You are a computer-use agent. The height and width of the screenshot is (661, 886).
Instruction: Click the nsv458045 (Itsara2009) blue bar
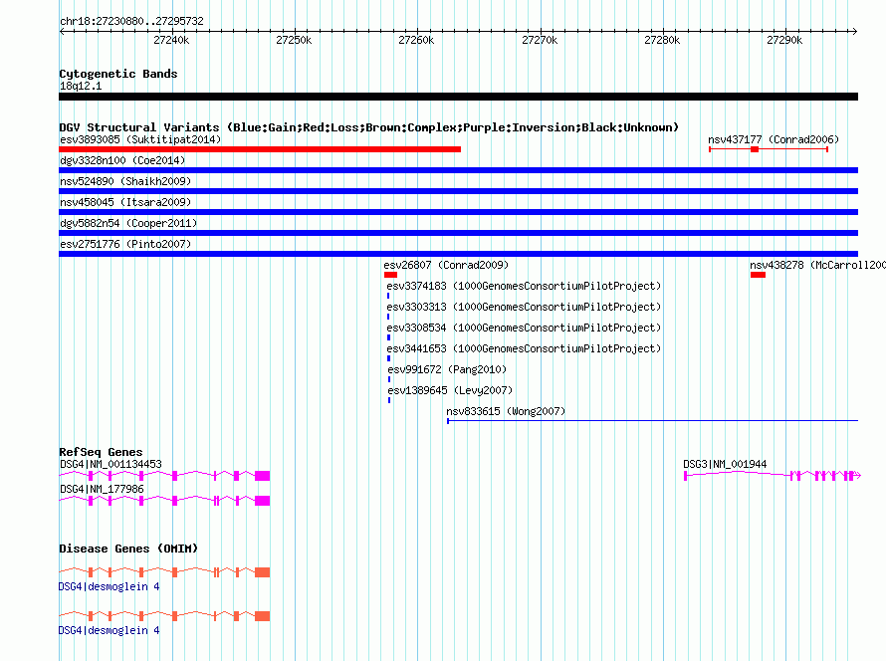(x=458, y=212)
